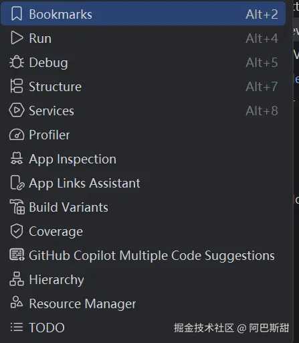Screen dimensions: 299x343
Task: Click the Services hexagon play icon
Action: (17, 110)
